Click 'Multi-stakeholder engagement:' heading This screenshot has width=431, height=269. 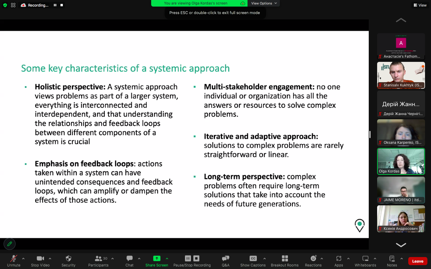click(259, 87)
